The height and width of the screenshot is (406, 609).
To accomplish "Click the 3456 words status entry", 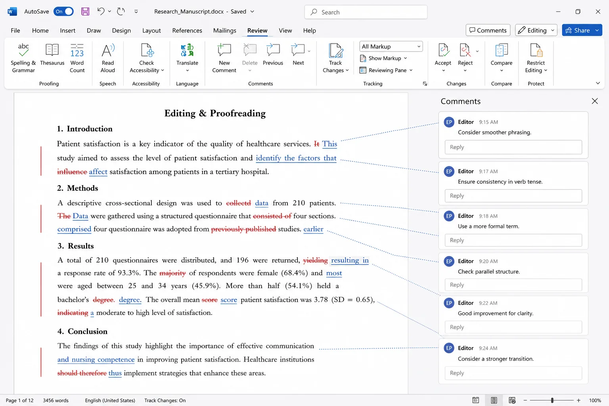I will 56,400.
